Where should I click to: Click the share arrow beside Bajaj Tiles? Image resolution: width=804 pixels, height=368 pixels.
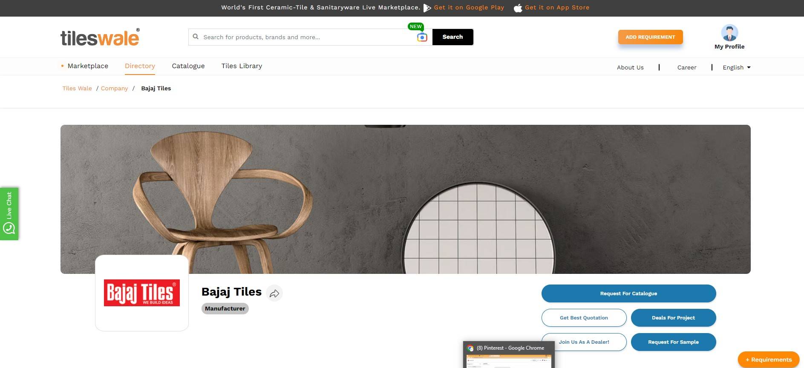(x=274, y=293)
